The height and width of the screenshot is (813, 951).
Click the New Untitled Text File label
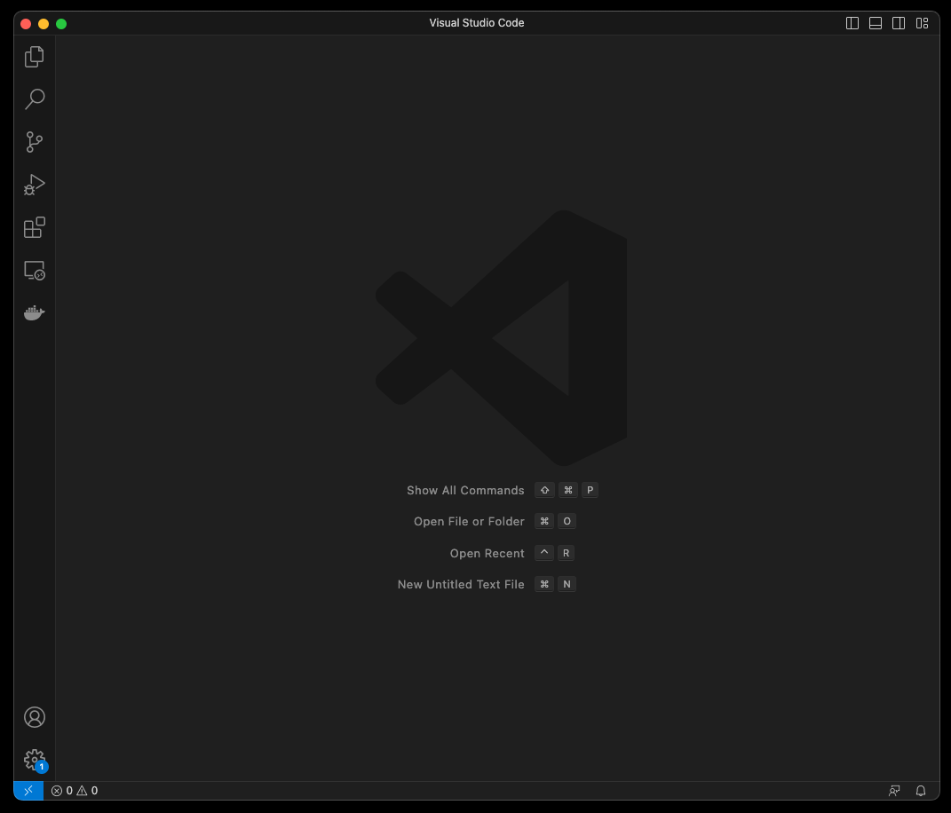click(461, 584)
